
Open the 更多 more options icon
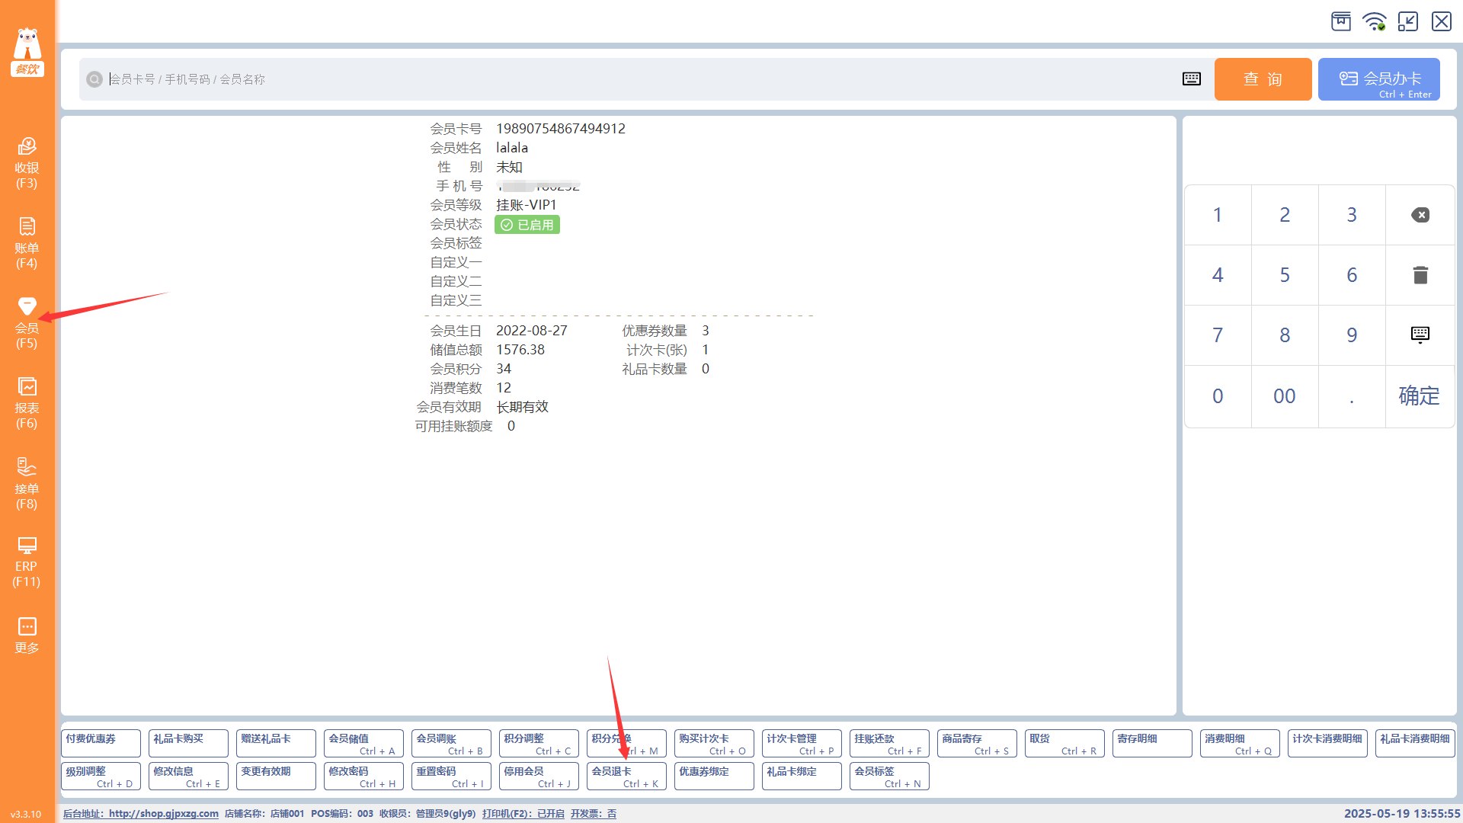[27, 635]
